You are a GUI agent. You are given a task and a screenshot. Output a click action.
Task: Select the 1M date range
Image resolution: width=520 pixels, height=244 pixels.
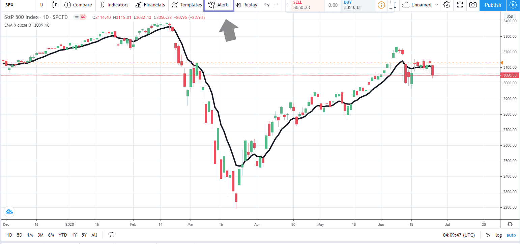[x=30, y=235]
